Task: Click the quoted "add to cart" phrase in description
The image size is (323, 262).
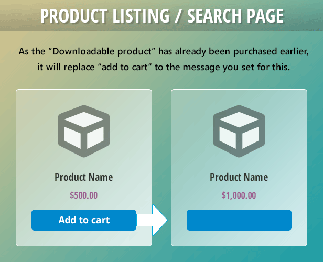Action: tap(125, 67)
